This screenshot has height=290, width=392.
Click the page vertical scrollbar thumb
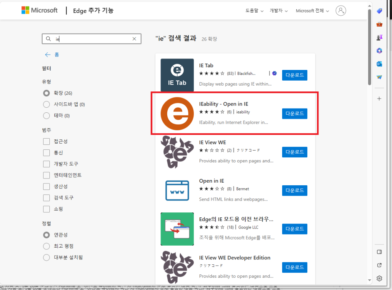369,47
